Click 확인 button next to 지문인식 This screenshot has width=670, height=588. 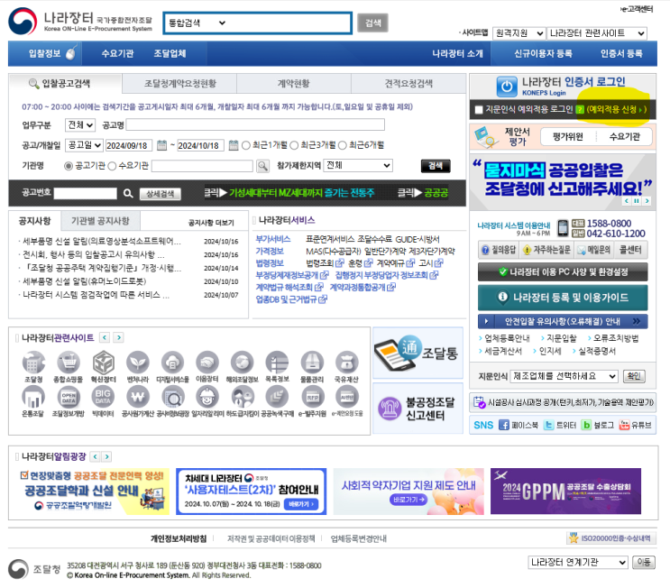(634, 376)
